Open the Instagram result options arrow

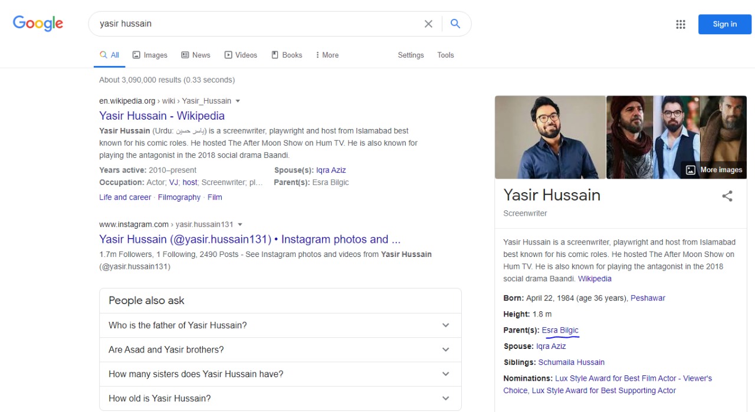(x=240, y=225)
